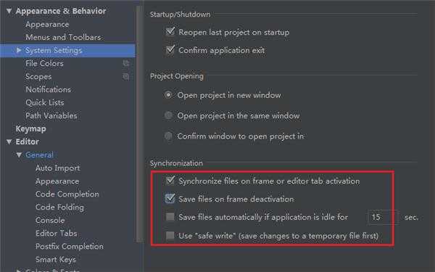Disable Synchronize files on frame activation

point(170,181)
